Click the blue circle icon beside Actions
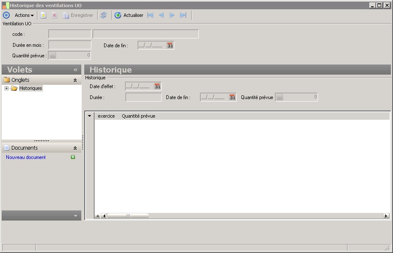This screenshot has width=393, height=253. (x=6, y=15)
